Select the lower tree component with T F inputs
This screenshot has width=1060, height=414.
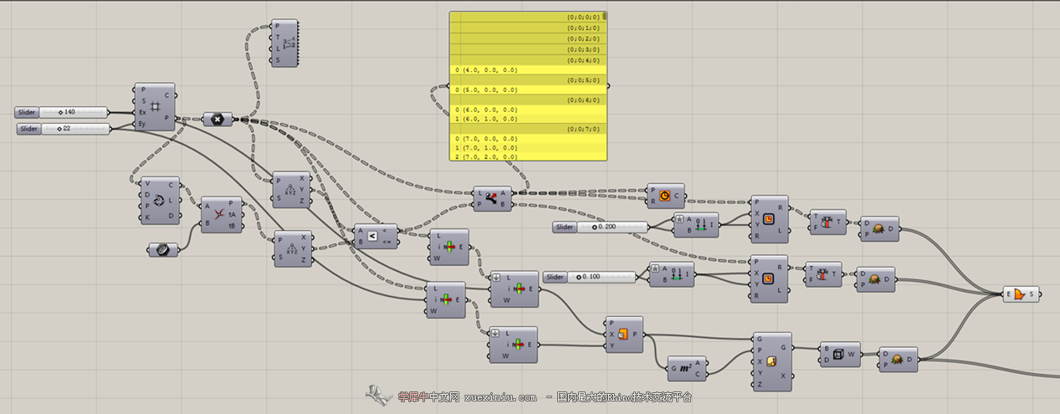824,275
